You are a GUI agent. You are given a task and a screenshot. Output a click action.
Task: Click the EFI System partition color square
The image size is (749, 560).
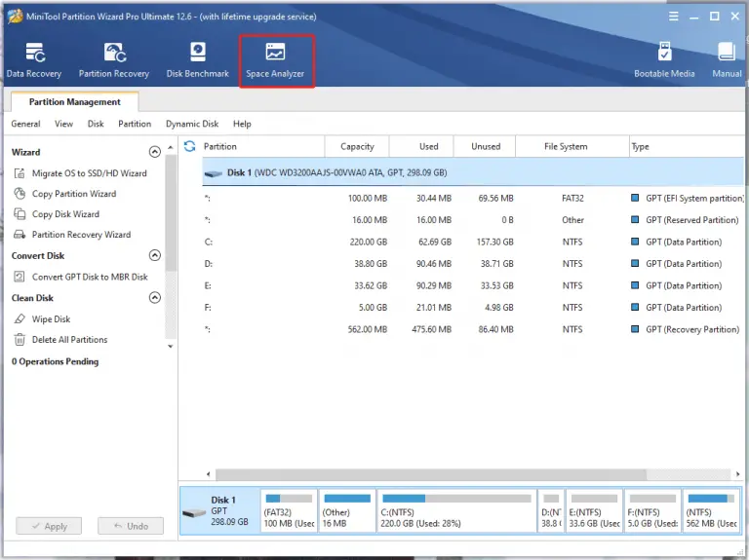coord(635,198)
